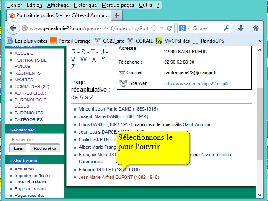Viewport: 268px width, 201px height.
Task: Open the ? help menu
Action: click(158, 5)
